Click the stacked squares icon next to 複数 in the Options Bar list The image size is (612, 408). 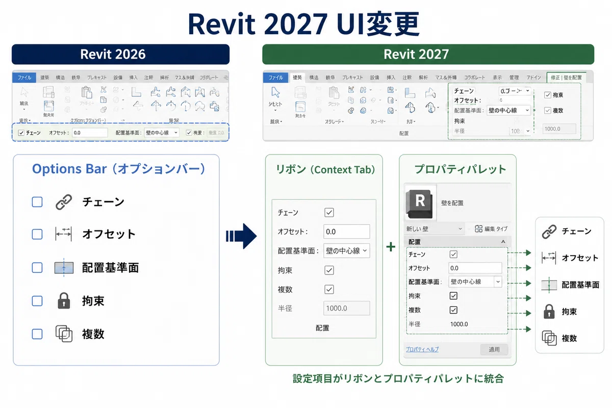[x=64, y=334]
